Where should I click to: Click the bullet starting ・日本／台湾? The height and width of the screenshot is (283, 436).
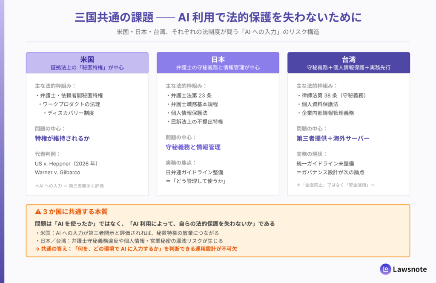[129, 241]
